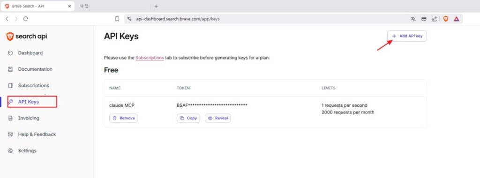Image resolution: width=480 pixels, height=178 pixels.
Task: Click the Settings gear icon
Action: coord(10,150)
